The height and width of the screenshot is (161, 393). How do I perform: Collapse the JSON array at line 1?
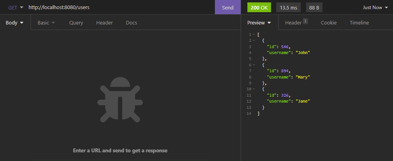254,35
